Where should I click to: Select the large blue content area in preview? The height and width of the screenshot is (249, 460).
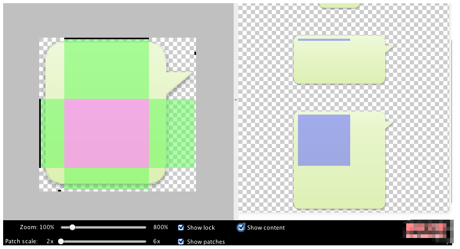point(324,140)
